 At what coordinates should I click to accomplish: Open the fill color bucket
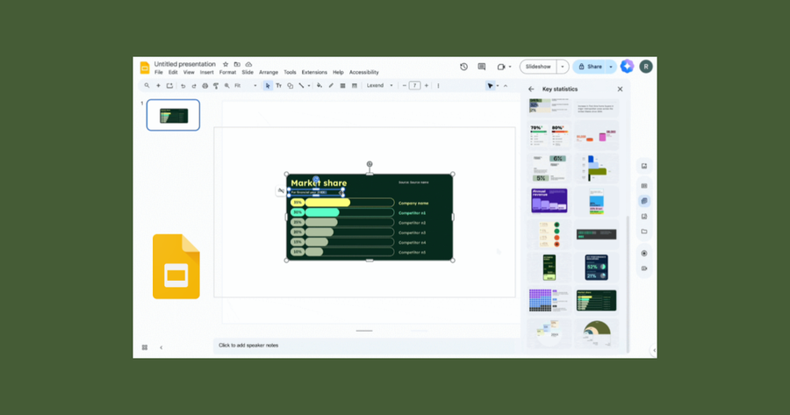point(320,86)
